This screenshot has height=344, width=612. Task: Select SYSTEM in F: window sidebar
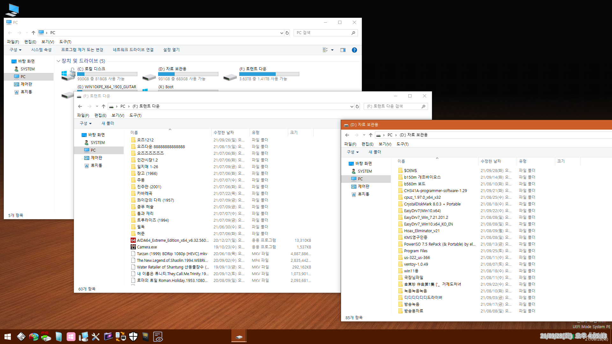98,142
